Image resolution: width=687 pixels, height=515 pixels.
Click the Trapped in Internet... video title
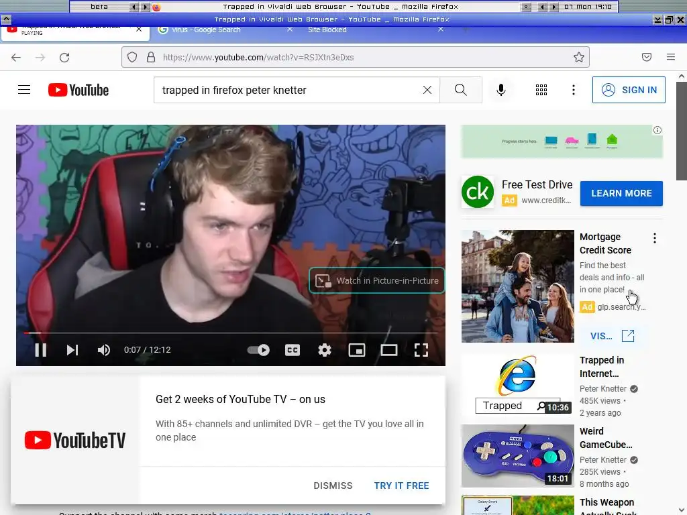coord(602,367)
